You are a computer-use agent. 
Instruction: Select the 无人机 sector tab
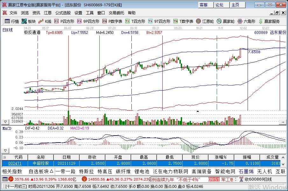point(264,171)
